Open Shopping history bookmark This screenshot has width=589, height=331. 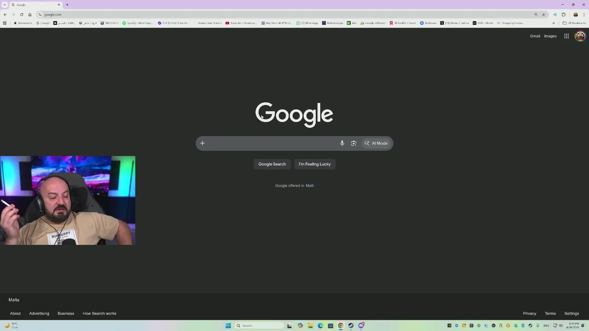(x=510, y=23)
